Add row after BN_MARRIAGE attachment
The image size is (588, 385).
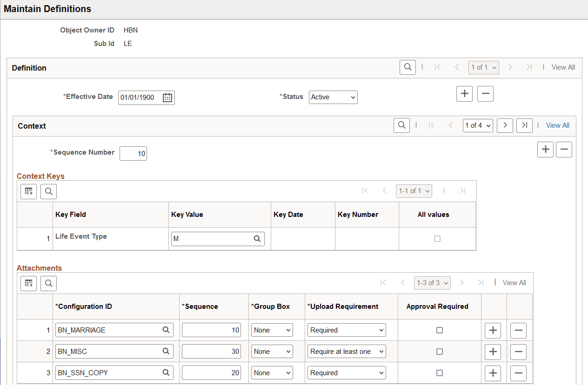pyautogui.click(x=493, y=331)
